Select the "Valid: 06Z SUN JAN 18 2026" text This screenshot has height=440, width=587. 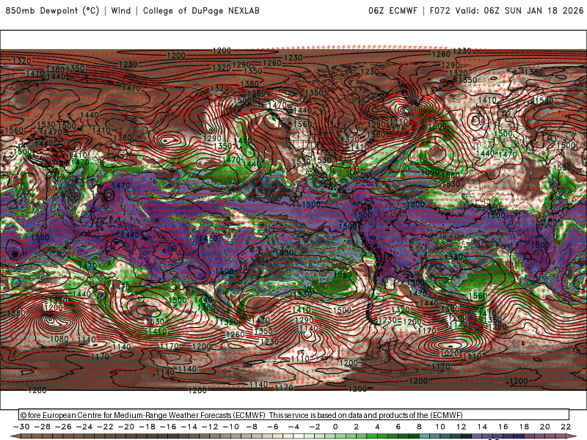519,10
